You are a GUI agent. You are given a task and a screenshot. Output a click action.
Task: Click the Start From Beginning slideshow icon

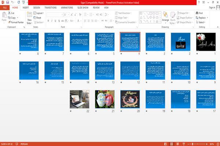(23, 2)
